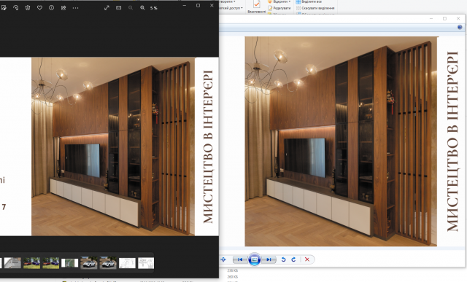Mark the photo as favorite with heart icon
This screenshot has height=282, width=467.
39,8
